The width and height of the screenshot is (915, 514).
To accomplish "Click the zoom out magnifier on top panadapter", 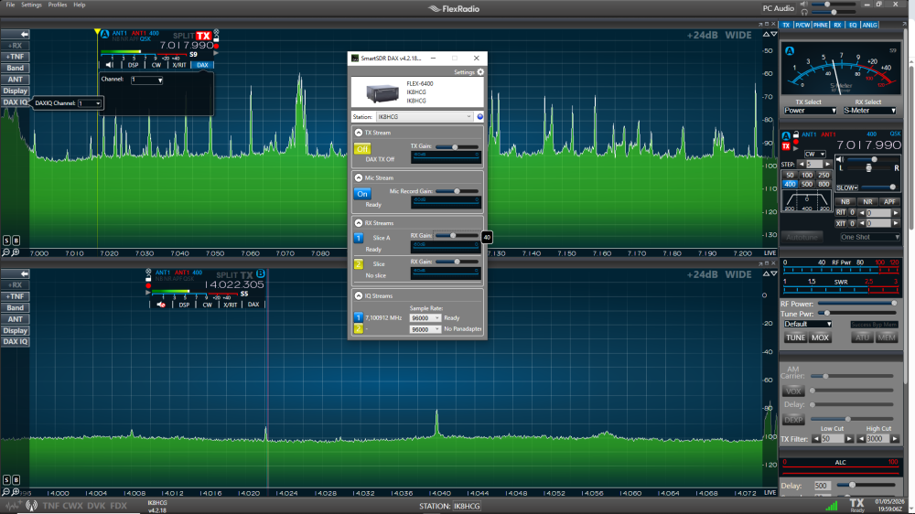I will pos(5,252).
